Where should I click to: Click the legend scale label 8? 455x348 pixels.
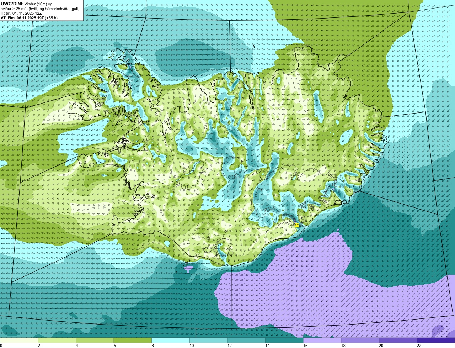pyautogui.click(x=153, y=346)
